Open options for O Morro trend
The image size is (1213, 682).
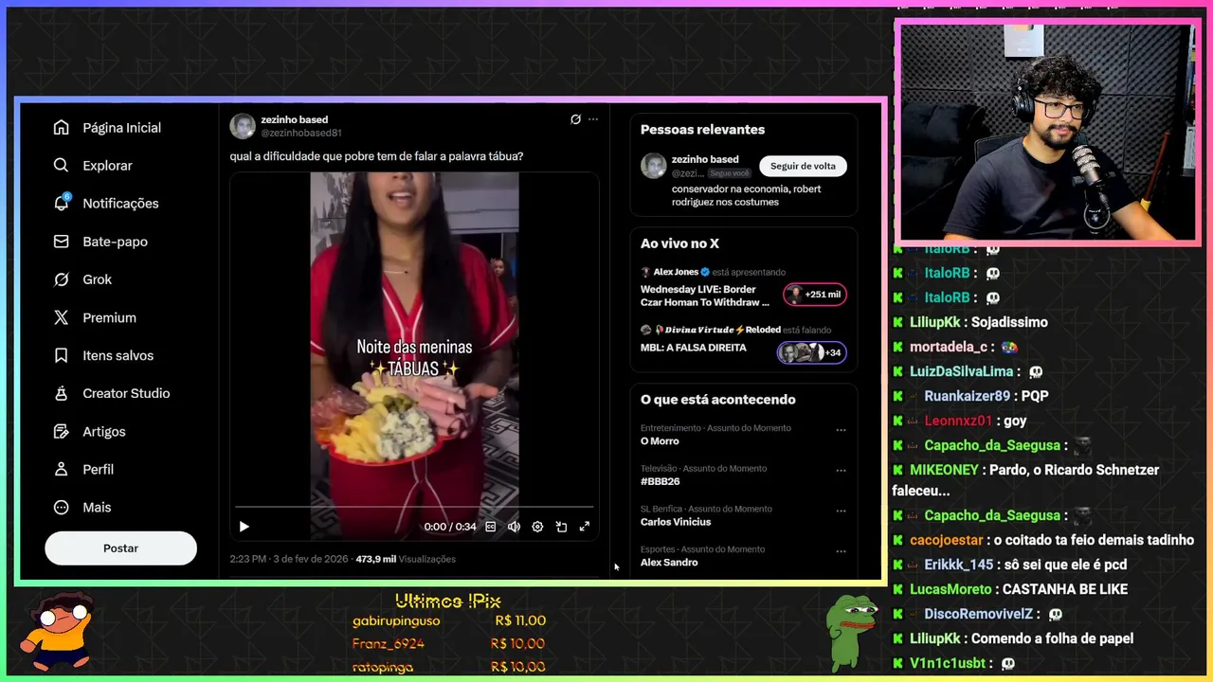(841, 430)
